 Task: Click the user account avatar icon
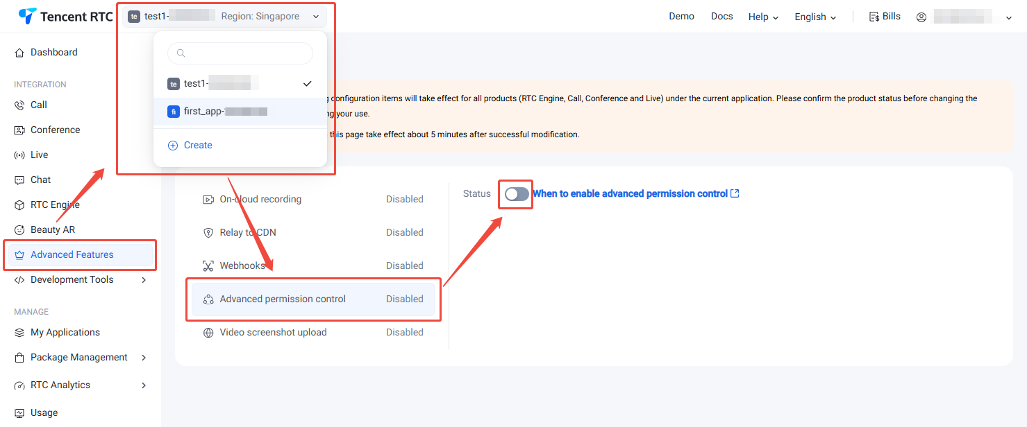921,17
